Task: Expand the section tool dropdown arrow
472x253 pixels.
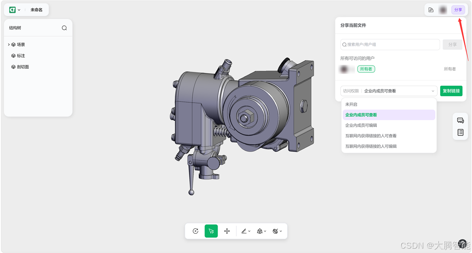Action: [x=281, y=231]
